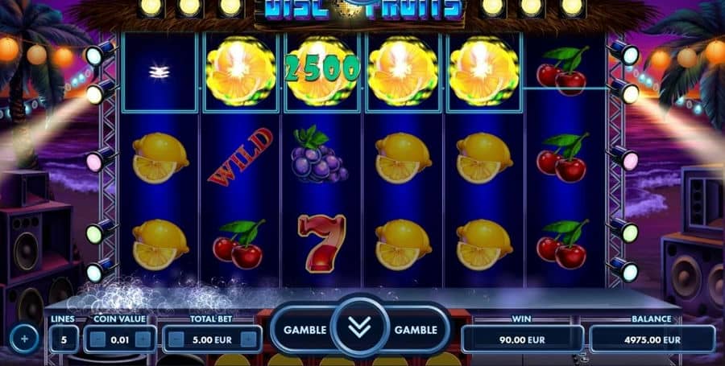725x366 pixels.
Task: Click the purple grapes symbol
Action: (319, 154)
